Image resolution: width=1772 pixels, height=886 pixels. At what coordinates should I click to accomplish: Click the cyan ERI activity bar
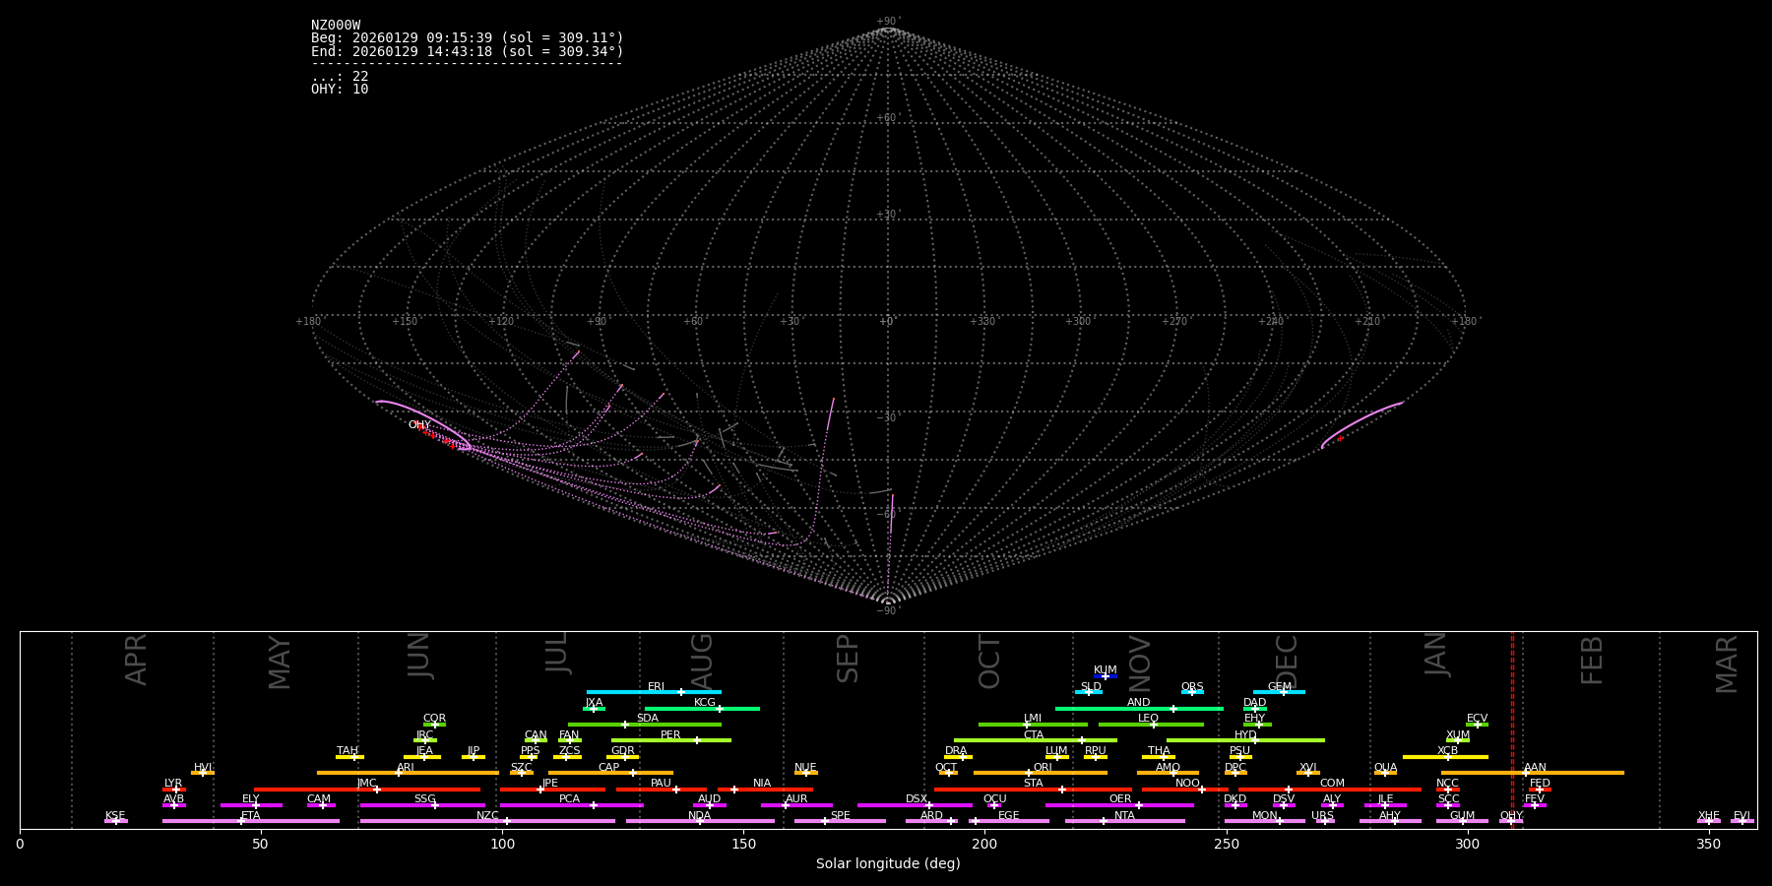(654, 692)
